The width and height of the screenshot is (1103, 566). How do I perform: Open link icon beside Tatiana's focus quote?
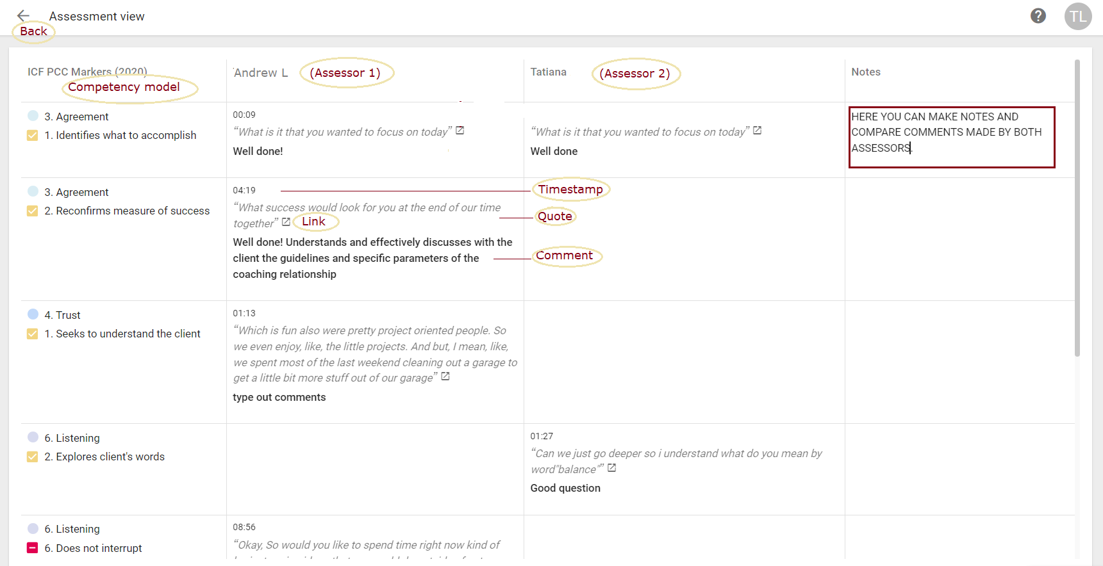coord(757,131)
